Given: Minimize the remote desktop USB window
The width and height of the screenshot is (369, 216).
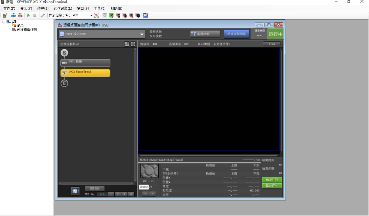Looking at the screenshot, I should click(x=259, y=25).
